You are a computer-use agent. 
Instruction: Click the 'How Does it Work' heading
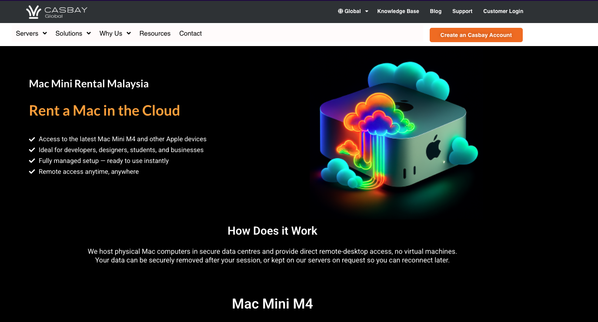click(273, 231)
